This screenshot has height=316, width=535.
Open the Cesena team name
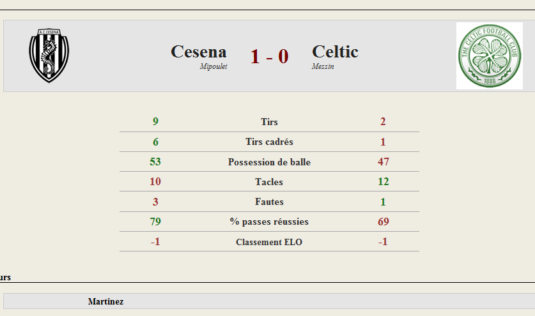point(199,52)
